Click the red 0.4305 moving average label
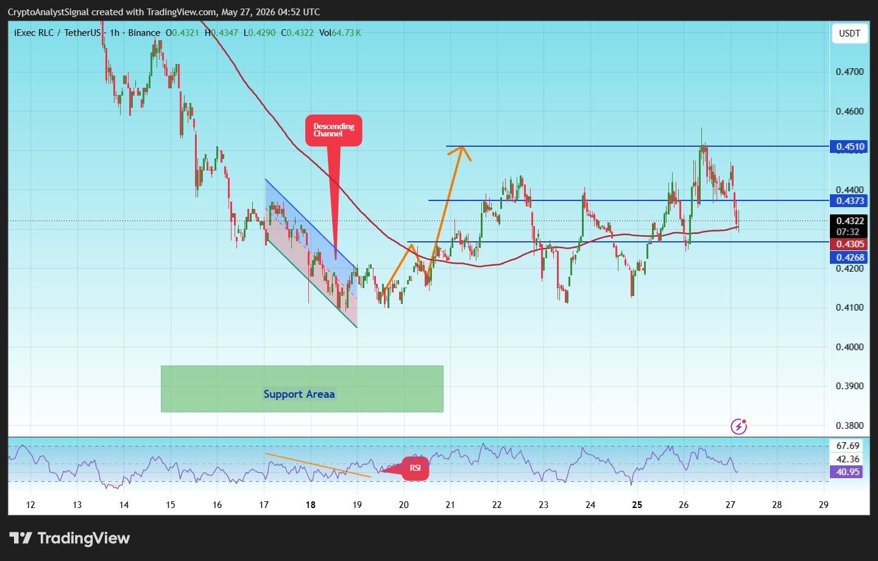The height and width of the screenshot is (561, 878). [x=850, y=244]
